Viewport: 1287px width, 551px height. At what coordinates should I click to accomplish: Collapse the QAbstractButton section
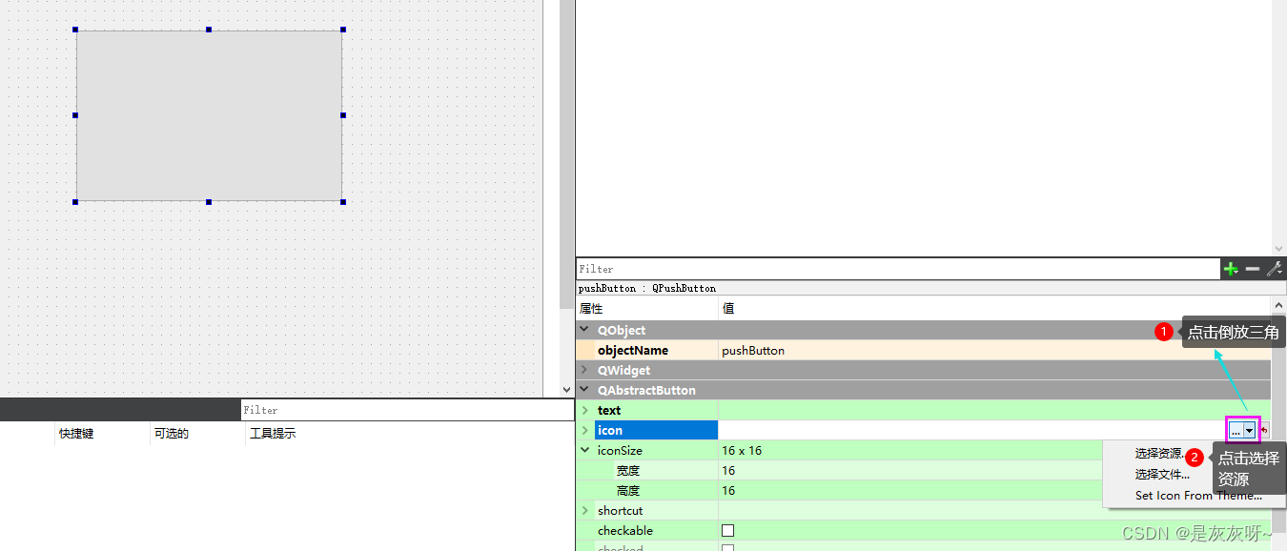tap(585, 390)
